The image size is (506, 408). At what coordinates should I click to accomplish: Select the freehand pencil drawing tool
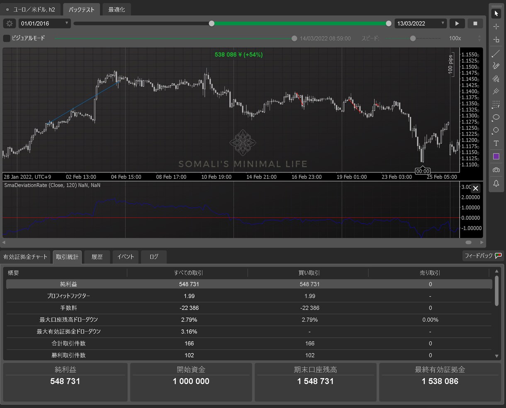(x=496, y=66)
